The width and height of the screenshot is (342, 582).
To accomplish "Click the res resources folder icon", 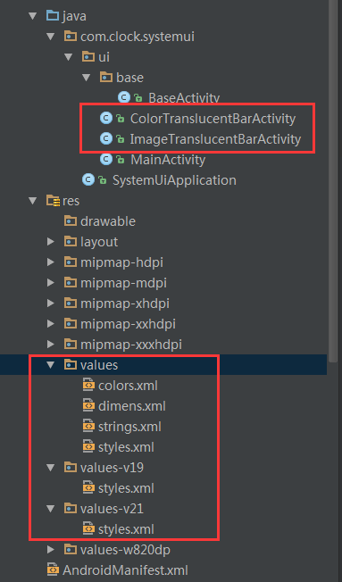I will [53, 201].
